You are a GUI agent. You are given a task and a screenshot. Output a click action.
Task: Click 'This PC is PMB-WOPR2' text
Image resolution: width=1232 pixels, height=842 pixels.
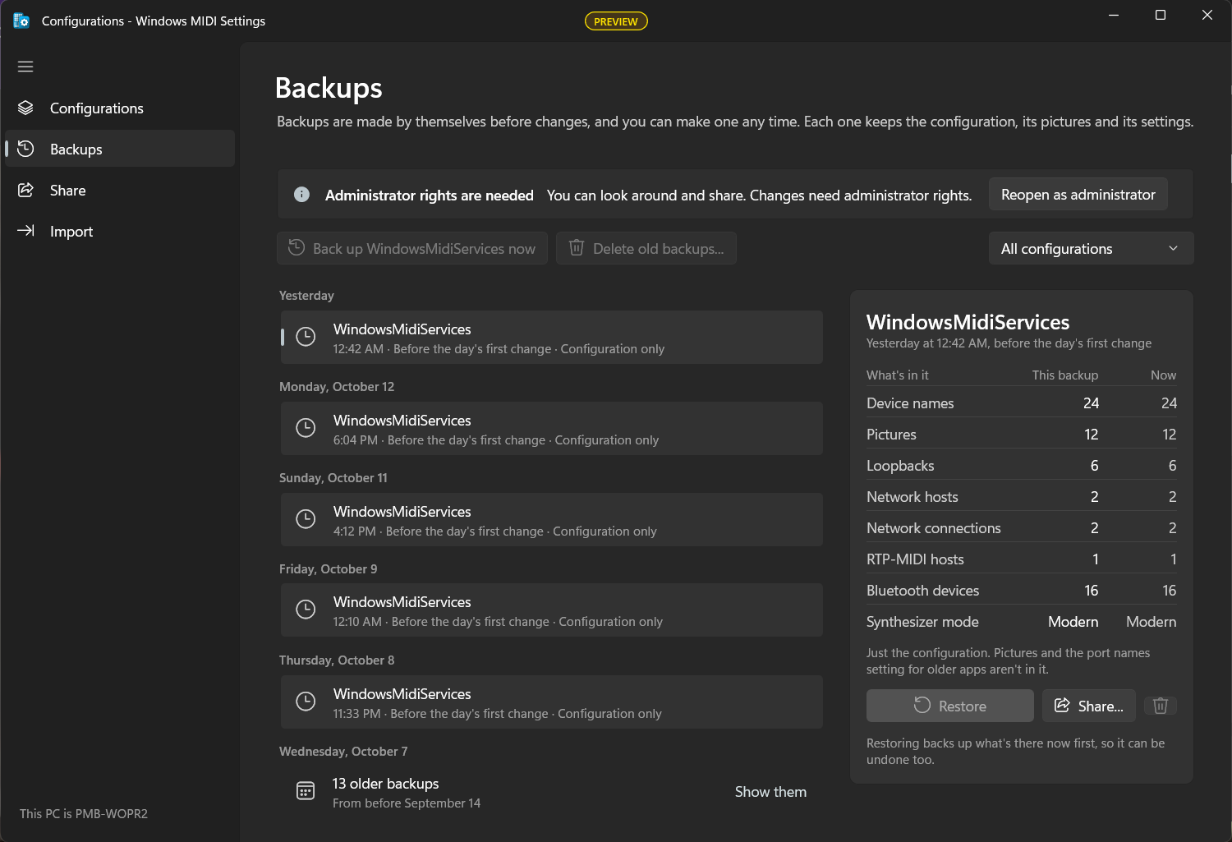(x=84, y=814)
